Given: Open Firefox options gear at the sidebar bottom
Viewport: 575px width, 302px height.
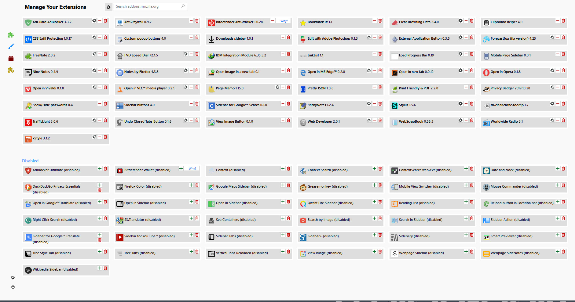Looking at the screenshot, I should pyautogui.click(x=13, y=278).
